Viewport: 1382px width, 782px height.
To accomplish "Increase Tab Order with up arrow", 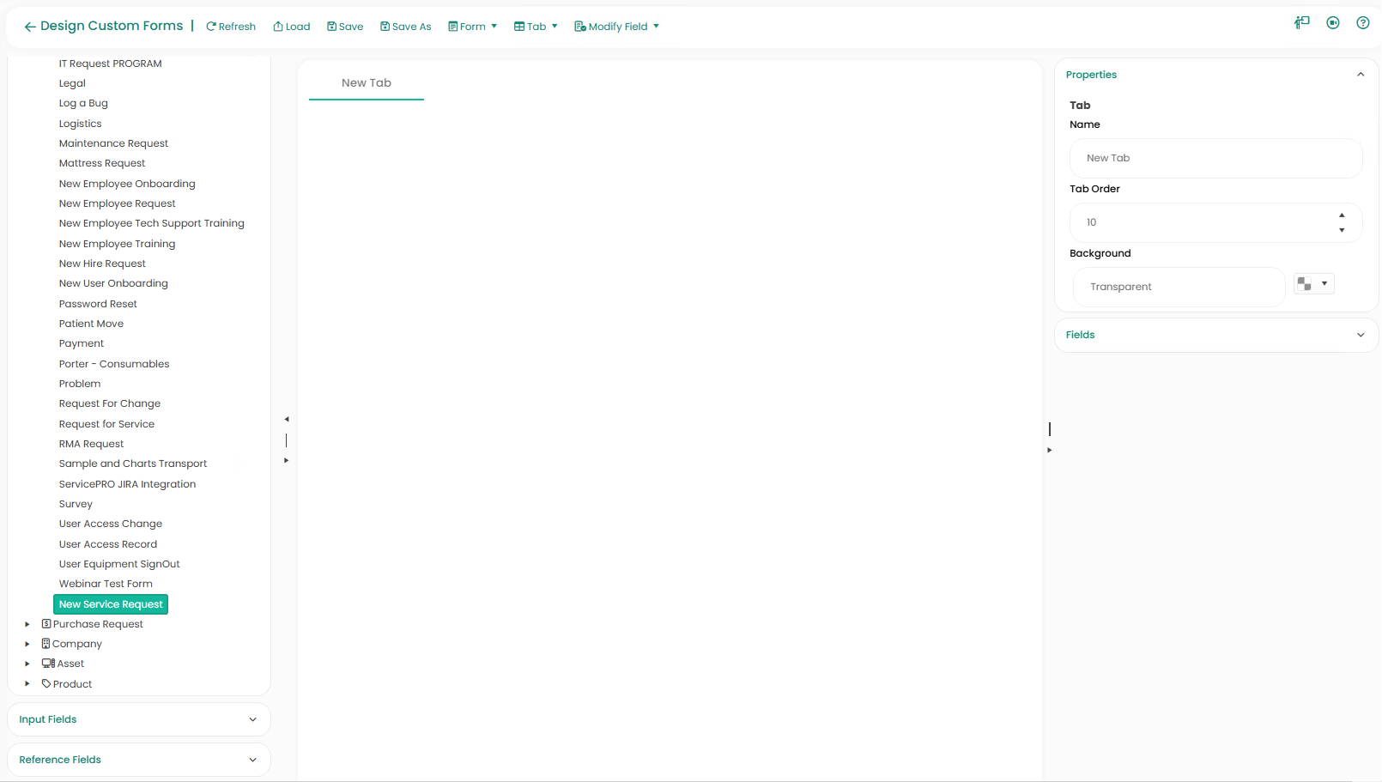I will click(x=1342, y=215).
